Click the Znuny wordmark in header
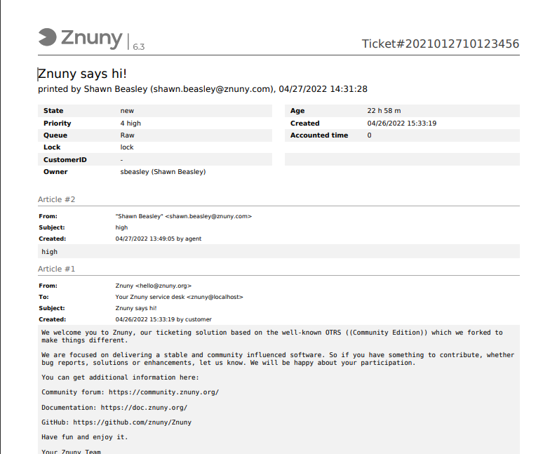557x454 pixels. 91,38
